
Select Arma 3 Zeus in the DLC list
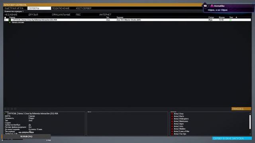click(x=178, y=114)
